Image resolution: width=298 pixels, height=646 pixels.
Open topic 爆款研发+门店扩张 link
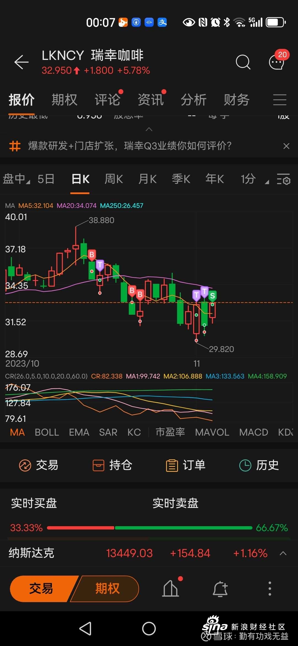click(130, 146)
